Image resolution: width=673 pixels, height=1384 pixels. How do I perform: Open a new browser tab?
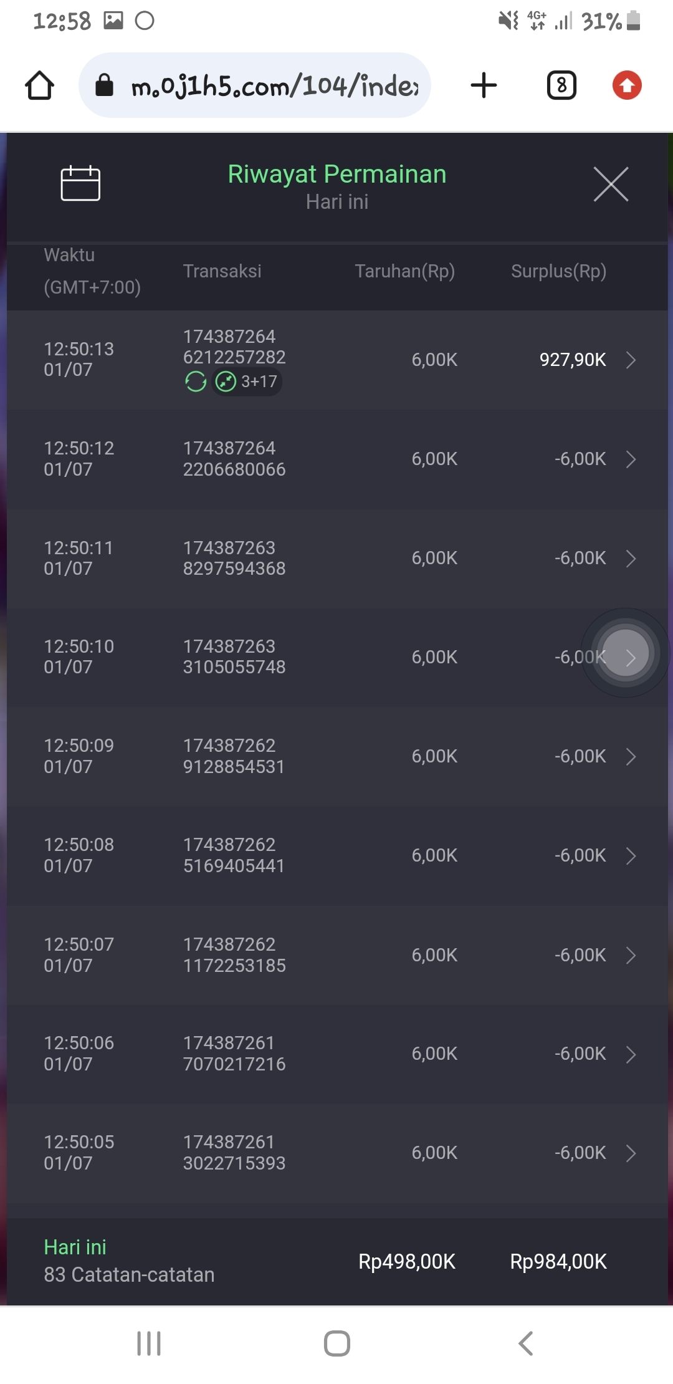pyautogui.click(x=484, y=85)
